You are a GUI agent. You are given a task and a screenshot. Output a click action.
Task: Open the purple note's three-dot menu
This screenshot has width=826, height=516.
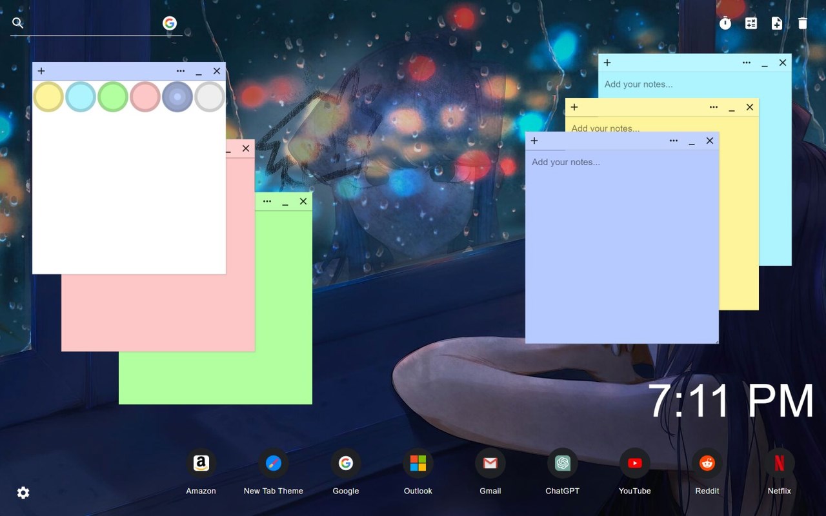click(674, 141)
